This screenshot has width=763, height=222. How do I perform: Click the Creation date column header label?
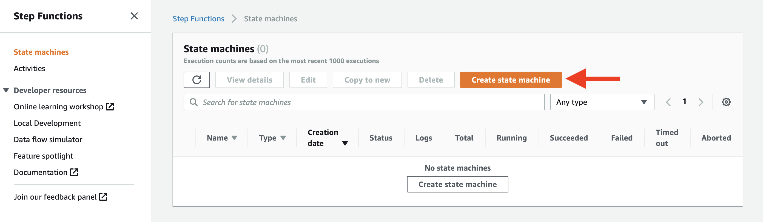323,138
